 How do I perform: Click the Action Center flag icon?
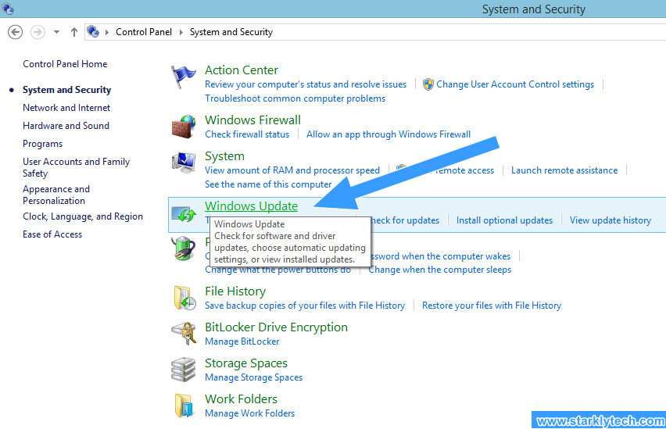tap(183, 77)
